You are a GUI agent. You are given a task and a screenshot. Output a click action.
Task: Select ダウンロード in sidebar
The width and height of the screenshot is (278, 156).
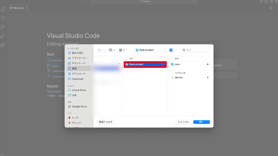coord(79,74)
